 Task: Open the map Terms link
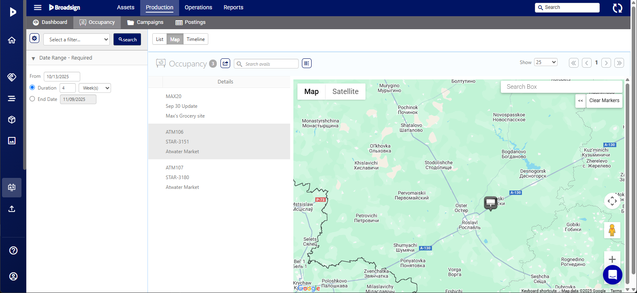616,291
